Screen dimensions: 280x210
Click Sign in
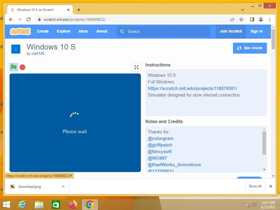(x=256, y=31)
